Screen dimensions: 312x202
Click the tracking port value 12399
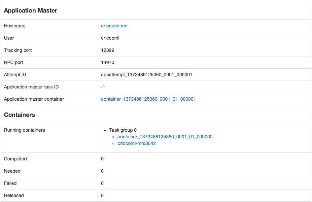107,50
